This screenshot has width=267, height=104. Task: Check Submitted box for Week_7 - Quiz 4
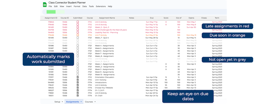click(x=78, y=38)
